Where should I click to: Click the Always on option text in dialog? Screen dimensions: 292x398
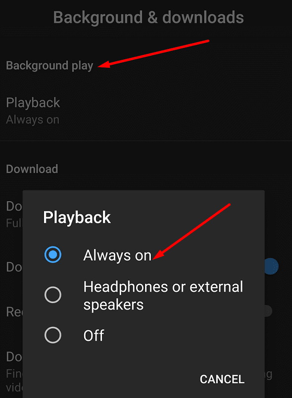click(x=117, y=255)
